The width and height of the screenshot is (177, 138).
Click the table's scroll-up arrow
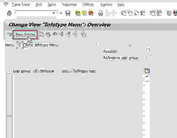(147, 76)
